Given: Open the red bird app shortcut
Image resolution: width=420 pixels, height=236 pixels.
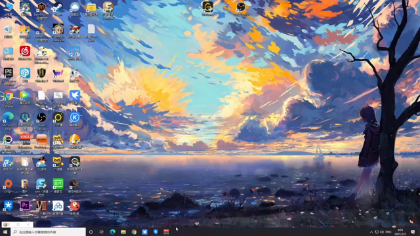Looking at the screenshot, I should (x=75, y=208).
